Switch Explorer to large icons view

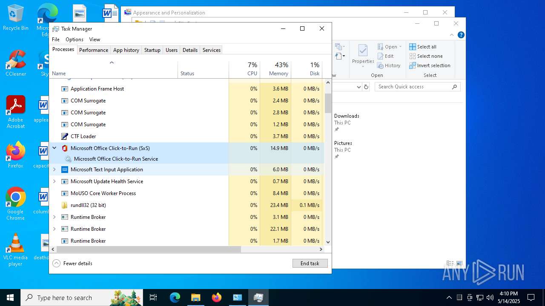point(459,263)
